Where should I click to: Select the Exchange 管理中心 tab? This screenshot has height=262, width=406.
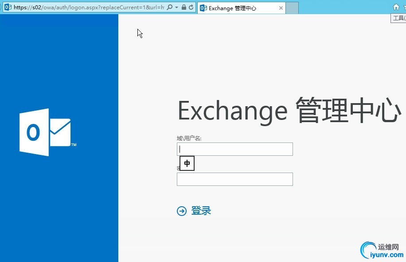241,8
